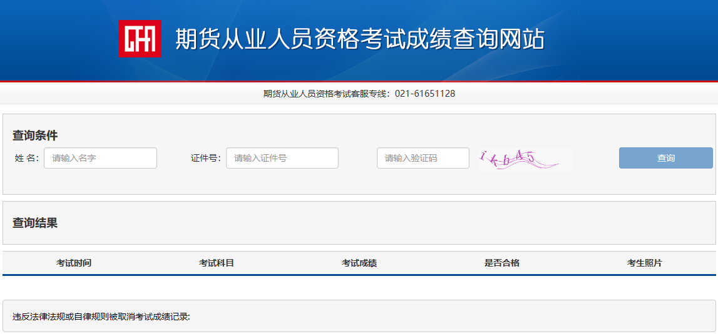The width and height of the screenshot is (718, 334).
Task: Click the empty results area under 查询结果
Action: coord(359,287)
